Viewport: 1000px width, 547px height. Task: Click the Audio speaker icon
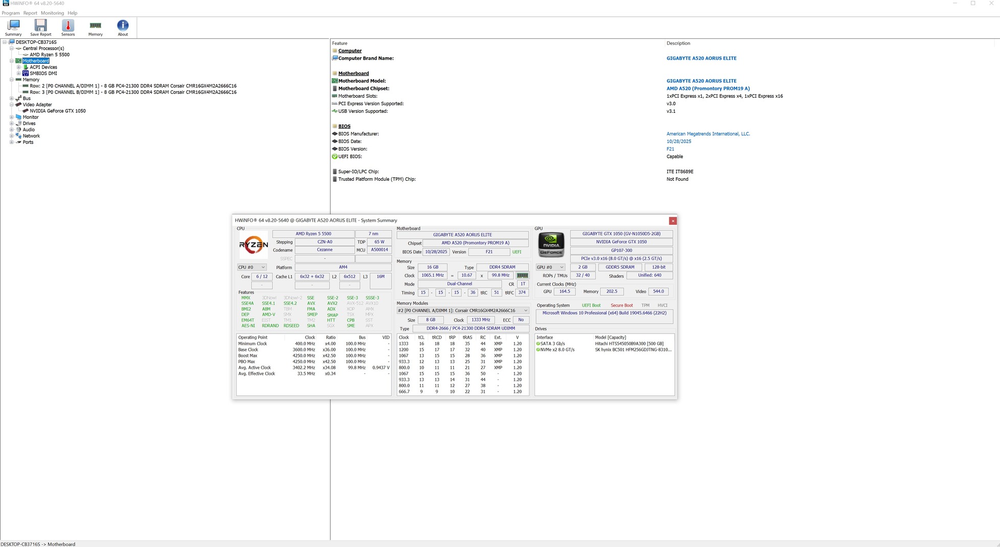click(x=19, y=130)
